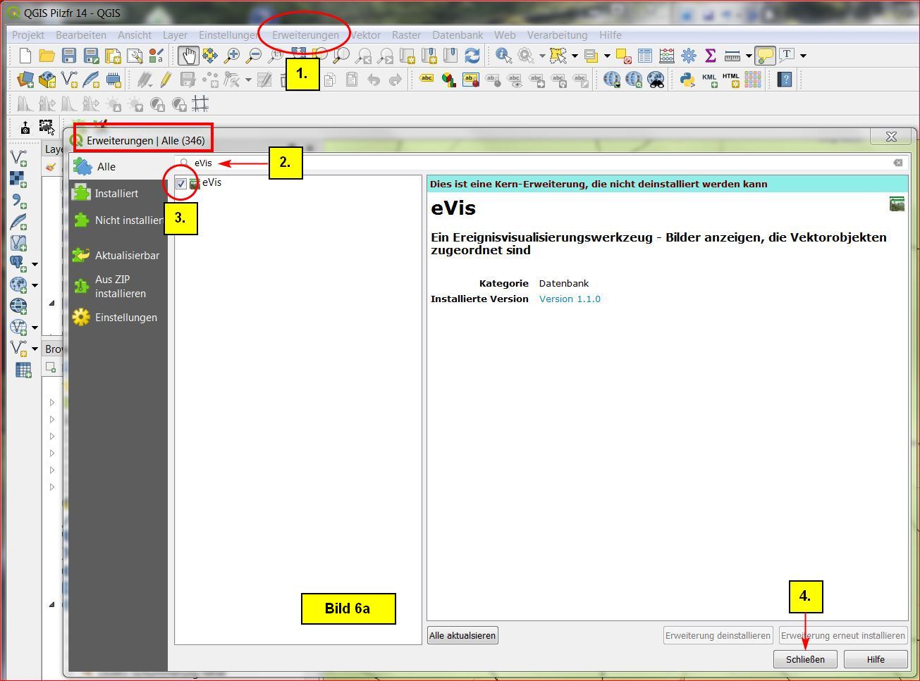Viewport: 920px width, 681px height.
Task: Click the Alle aktualisieren button
Action: [462, 635]
